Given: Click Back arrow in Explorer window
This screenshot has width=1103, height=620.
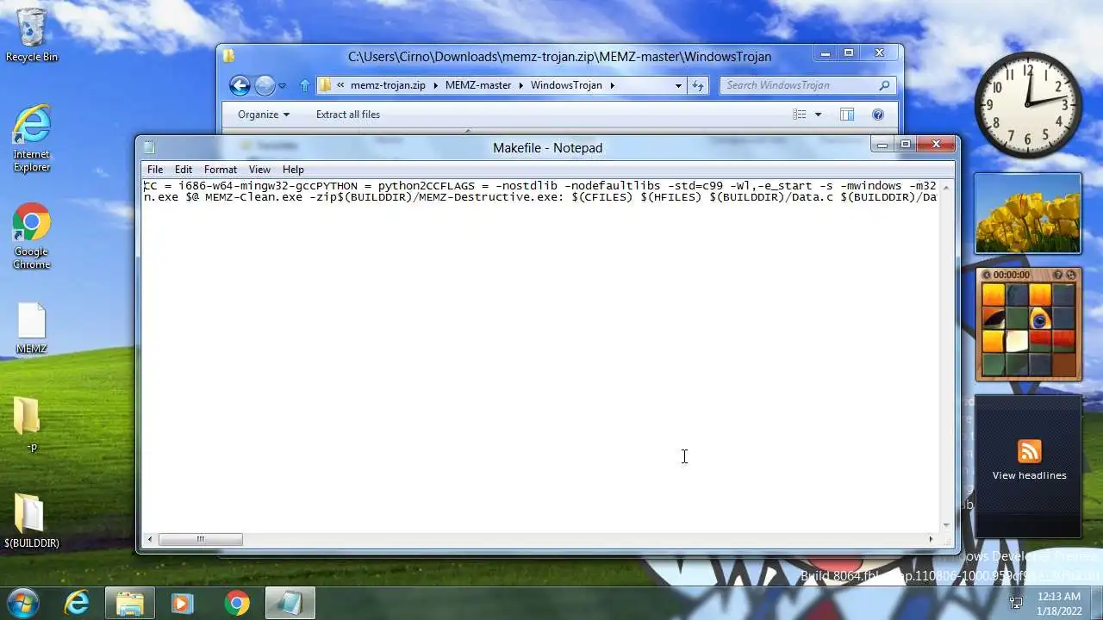Looking at the screenshot, I should [x=240, y=85].
